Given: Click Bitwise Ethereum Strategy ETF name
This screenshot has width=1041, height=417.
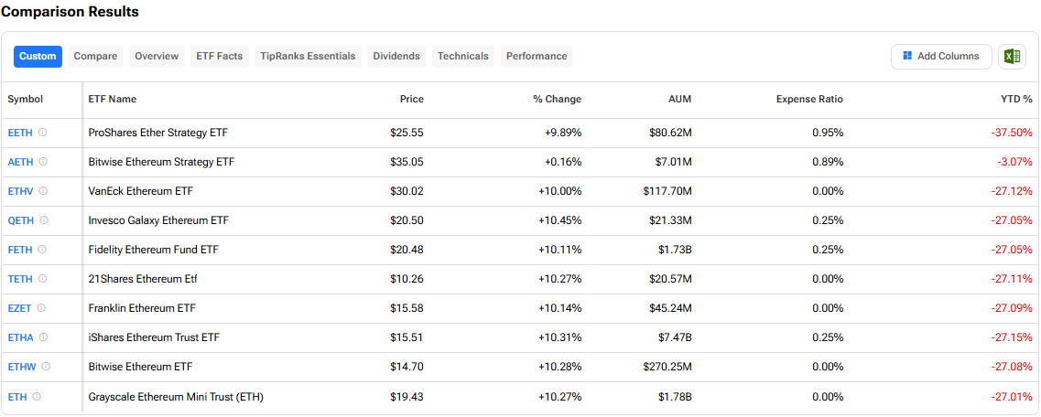Looking at the screenshot, I should [x=161, y=162].
